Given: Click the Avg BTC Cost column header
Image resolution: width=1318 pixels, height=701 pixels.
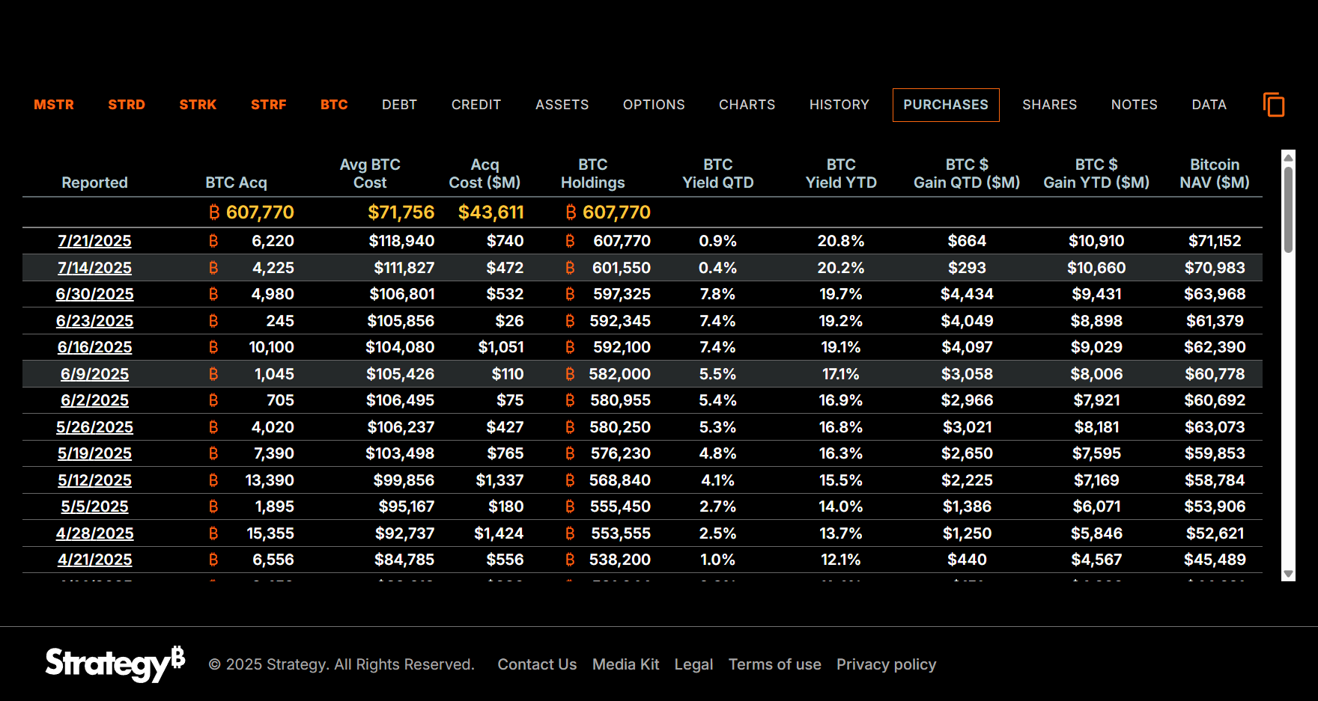Looking at the screenshot, I should point(370,174).
